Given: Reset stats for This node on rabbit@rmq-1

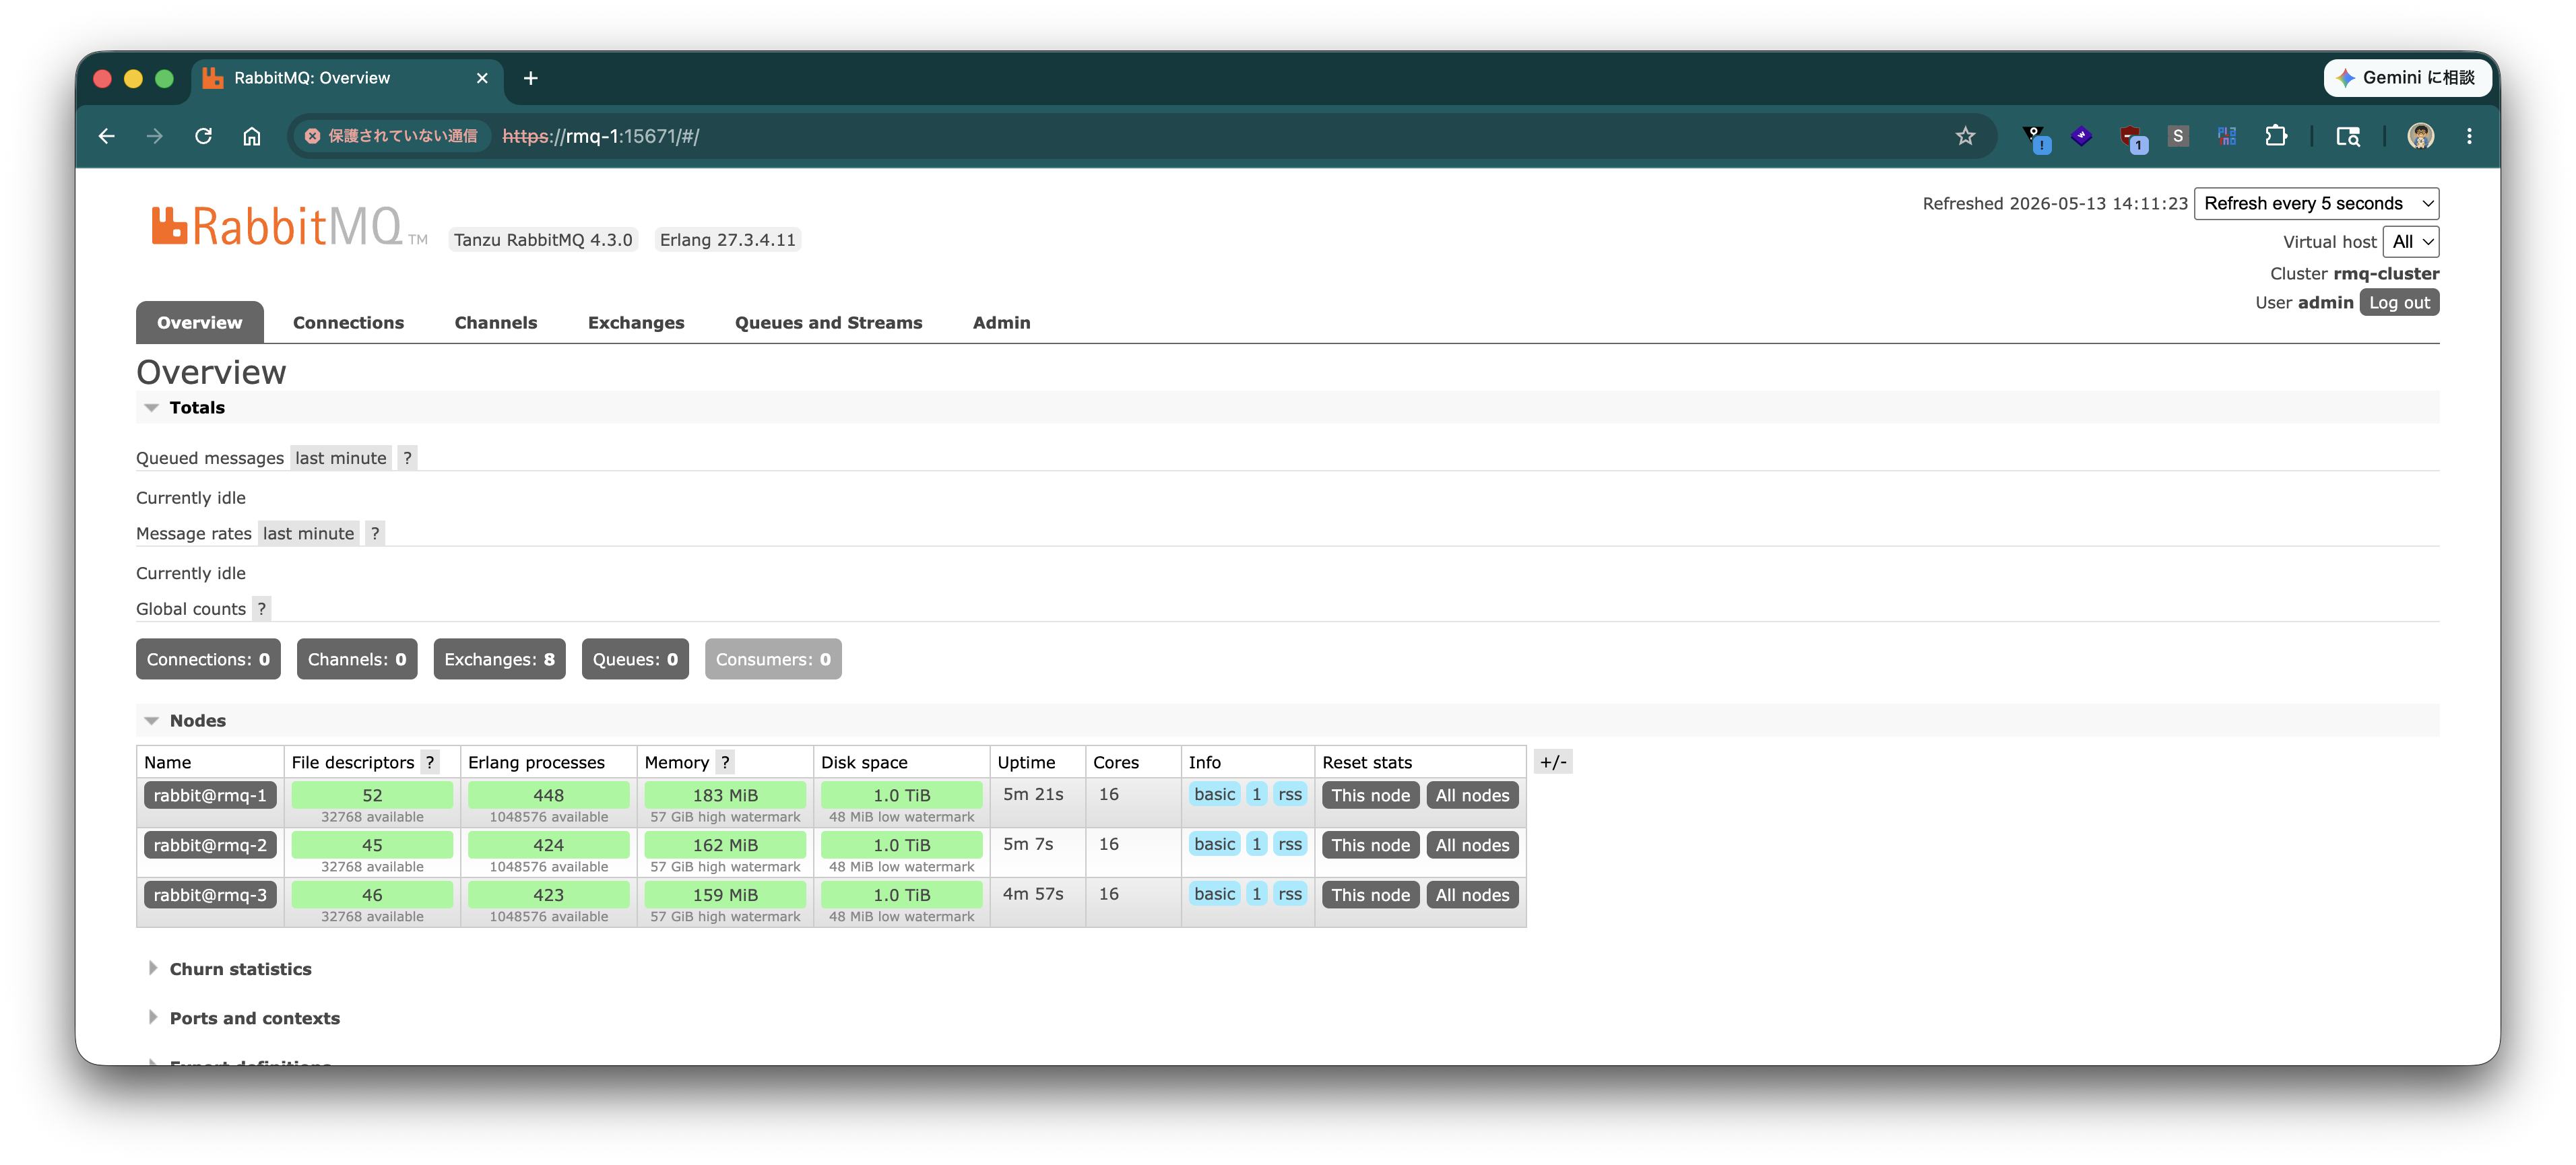Looking at the screenshot, I should click(x=1370, y=795).
